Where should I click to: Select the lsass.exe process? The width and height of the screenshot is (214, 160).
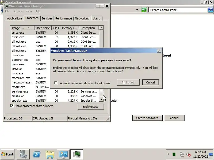click(30, 64)
